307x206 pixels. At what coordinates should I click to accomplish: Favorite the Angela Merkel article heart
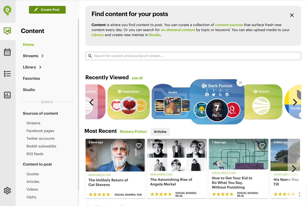pyautogui.click(x=201, y=145)
